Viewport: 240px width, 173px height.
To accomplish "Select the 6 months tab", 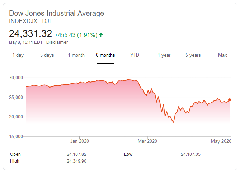I will 105,55.
